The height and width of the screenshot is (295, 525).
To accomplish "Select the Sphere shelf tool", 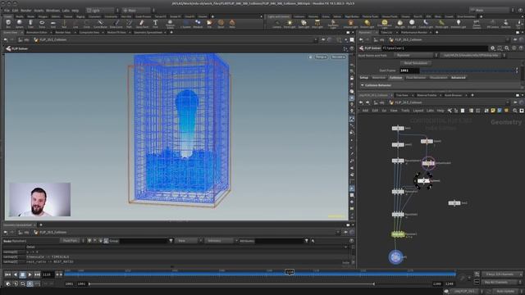I will point(20,24).
